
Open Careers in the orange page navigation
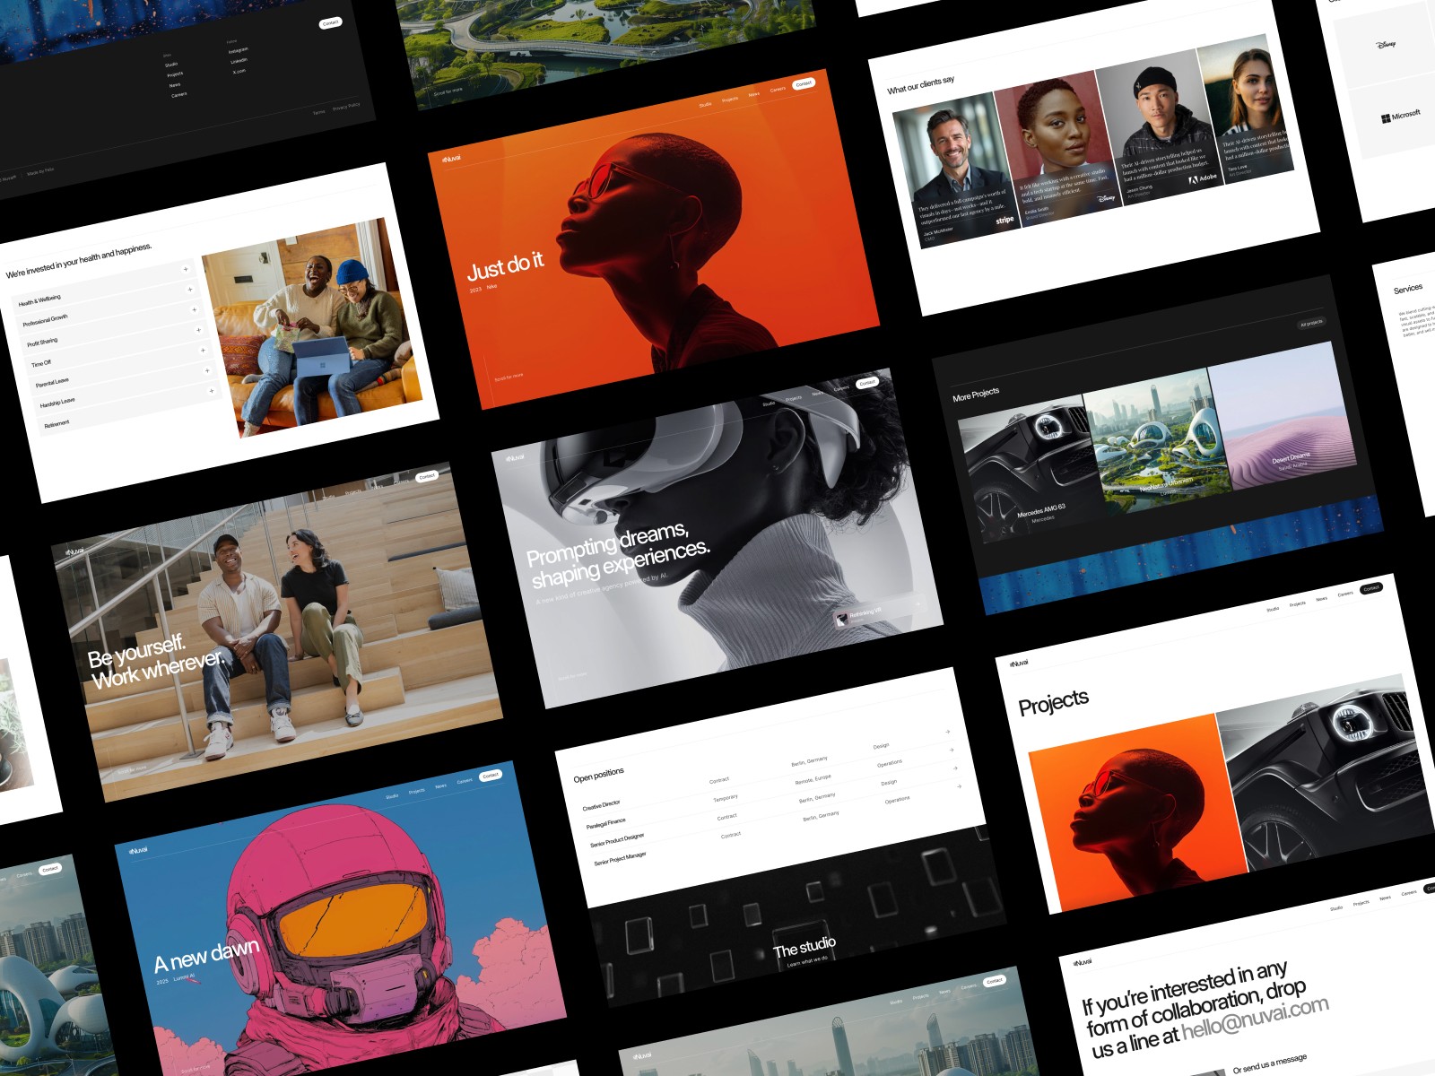point(778,89)
